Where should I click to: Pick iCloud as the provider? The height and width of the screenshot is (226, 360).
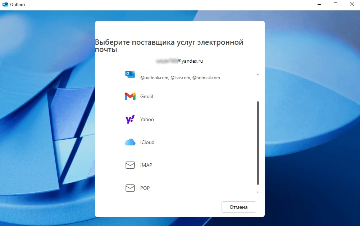147,142
